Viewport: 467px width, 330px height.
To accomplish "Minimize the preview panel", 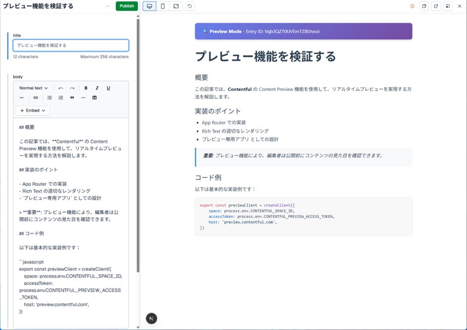I will click(448, 6).
